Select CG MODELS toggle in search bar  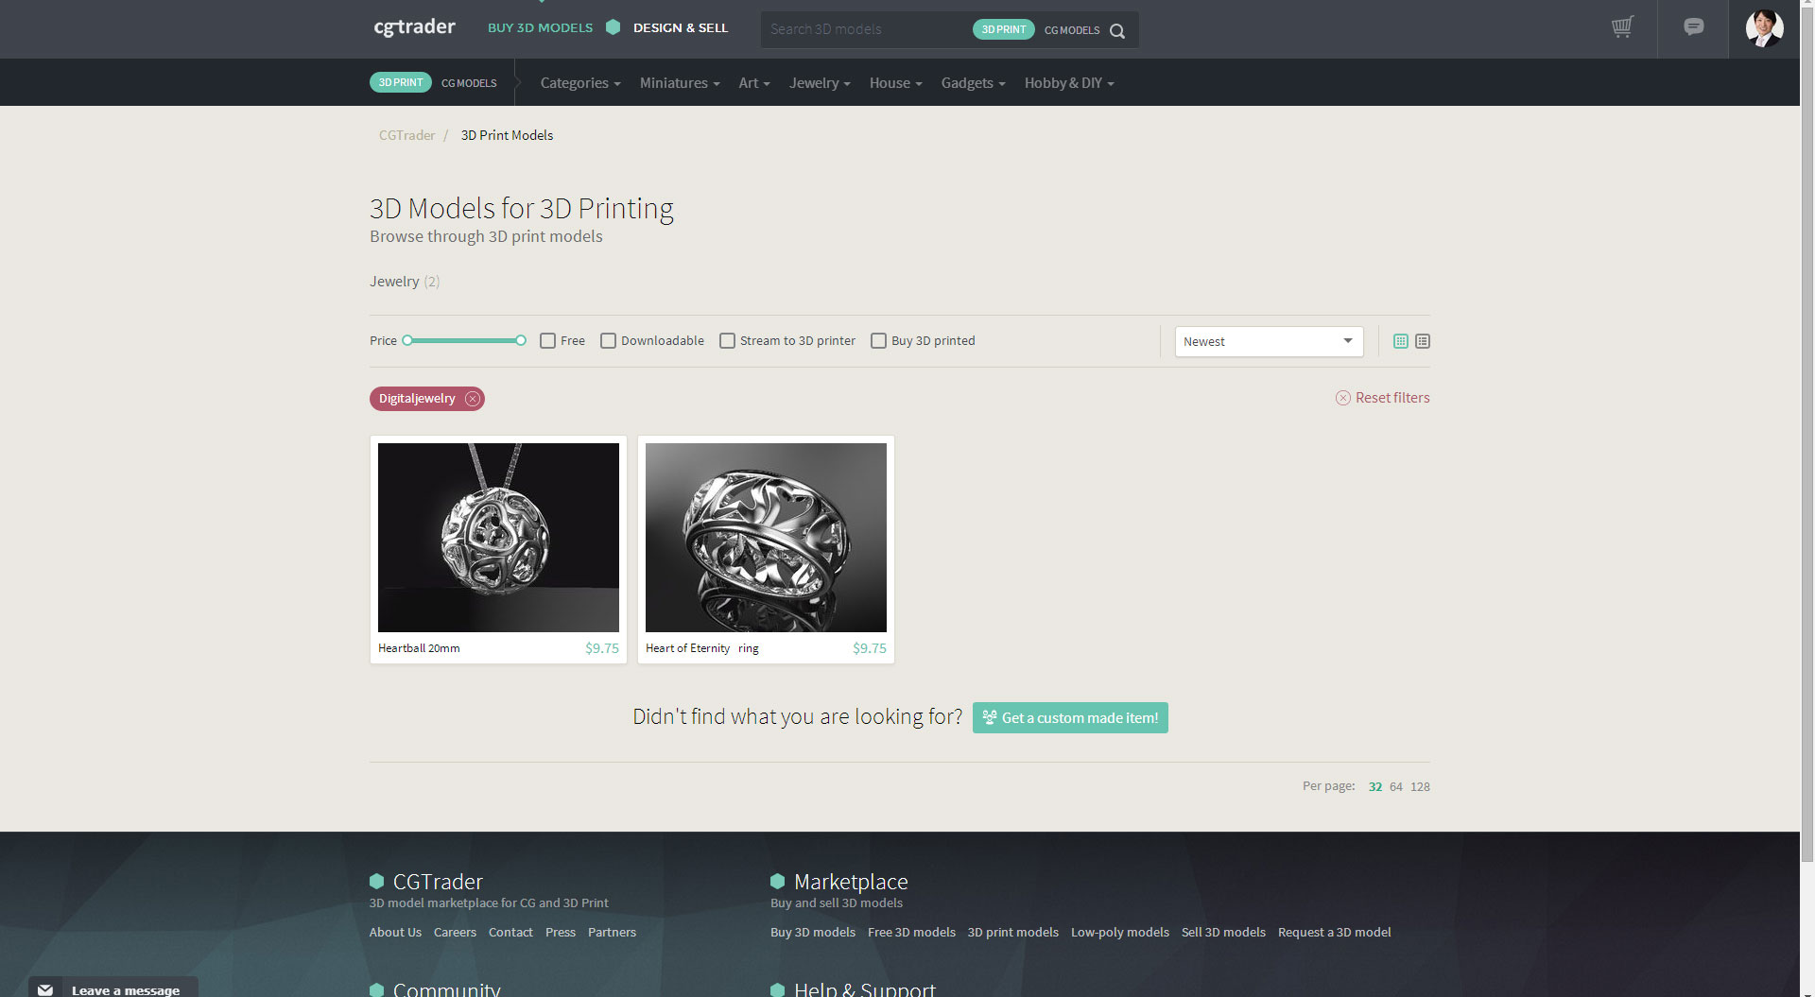pyautogui.click(x=1072, y=30)
